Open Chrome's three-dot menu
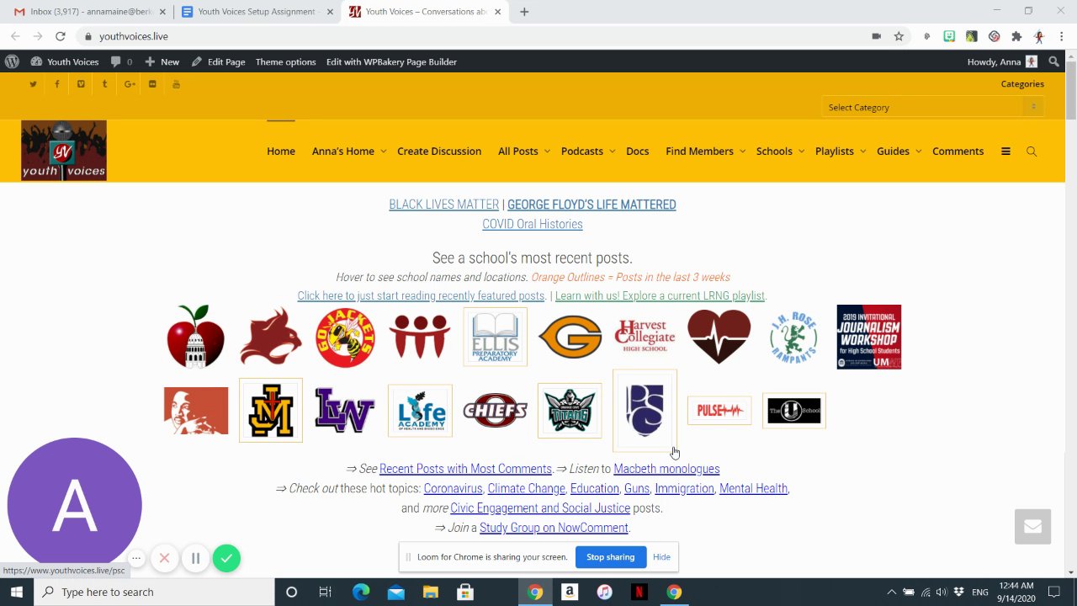1077x606 pixels. [x=1062, y=36]
